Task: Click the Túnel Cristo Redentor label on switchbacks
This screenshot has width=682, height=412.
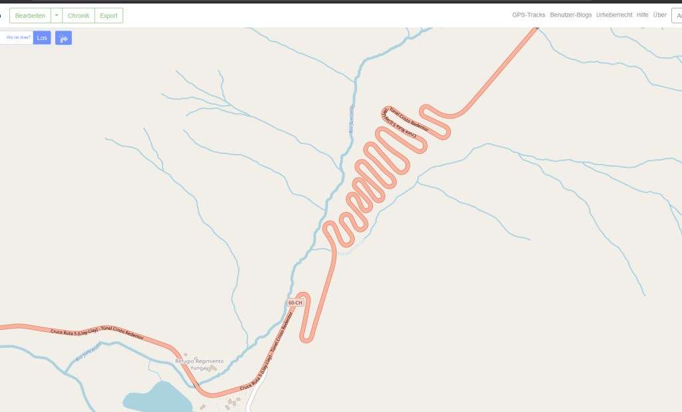Action: [x=409, y=119]
